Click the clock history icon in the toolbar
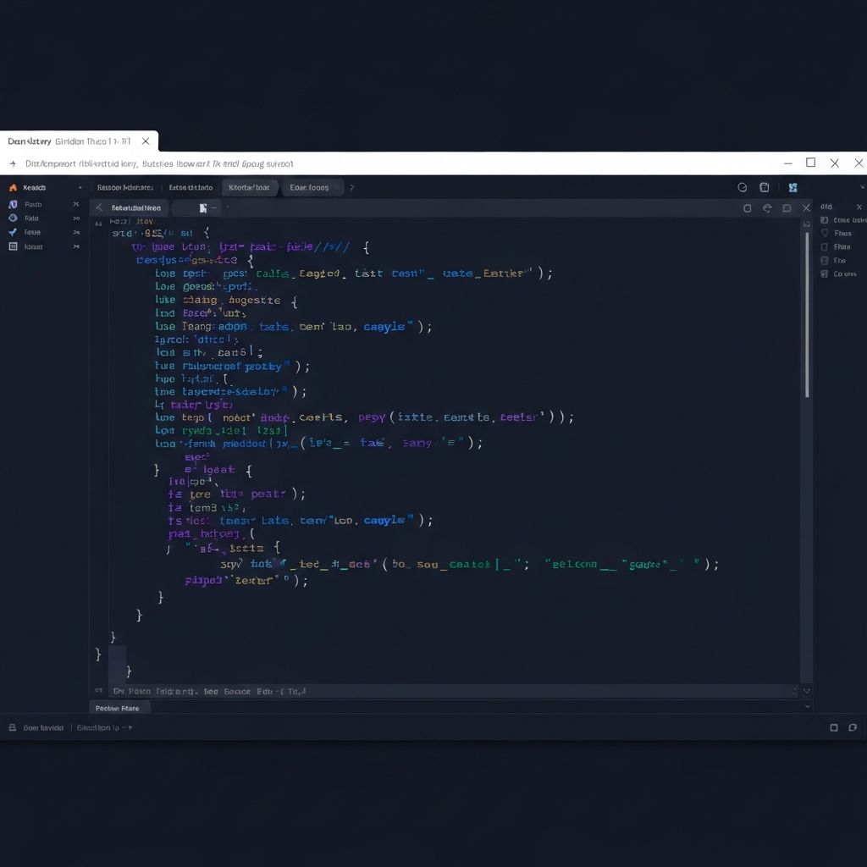 (743, 187)
